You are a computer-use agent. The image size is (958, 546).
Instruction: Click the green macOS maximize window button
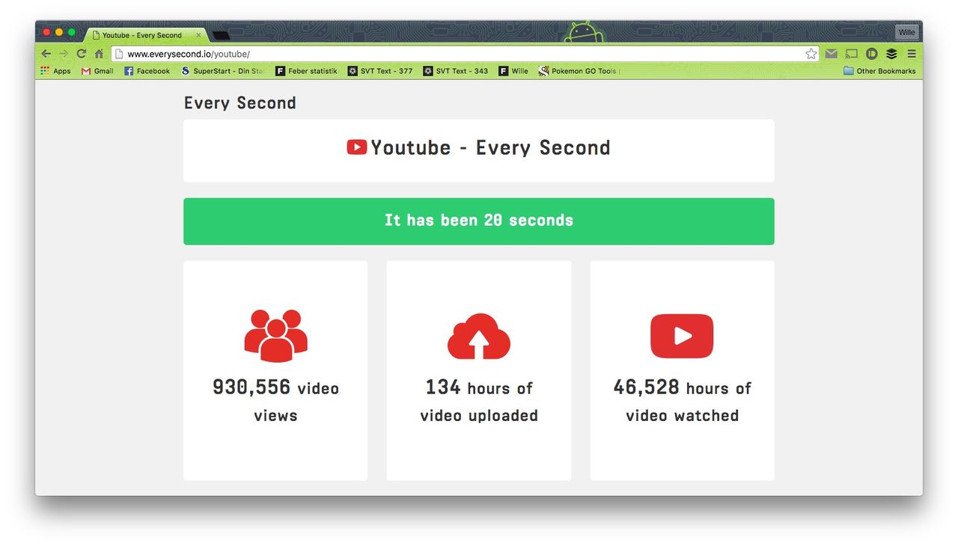(x=72, y=32)
